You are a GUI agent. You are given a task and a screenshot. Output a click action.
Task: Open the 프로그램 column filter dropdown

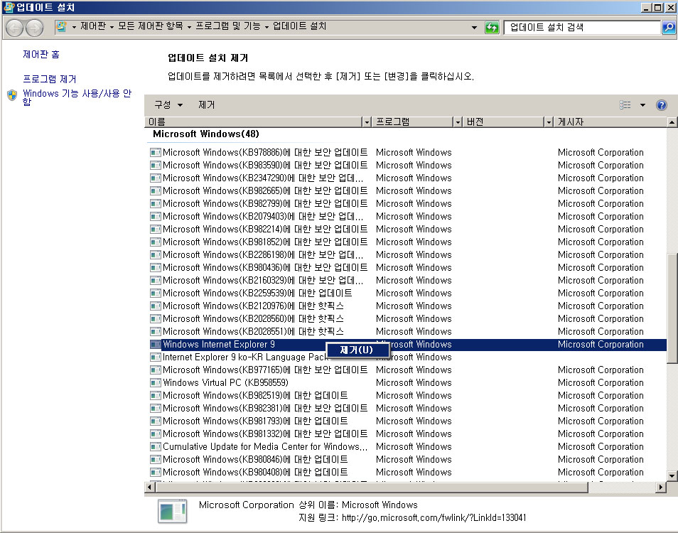click(x=458, y=122)
